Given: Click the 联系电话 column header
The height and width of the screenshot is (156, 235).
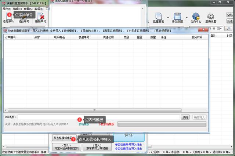Looking at the screenshot, I should [59, 37].
